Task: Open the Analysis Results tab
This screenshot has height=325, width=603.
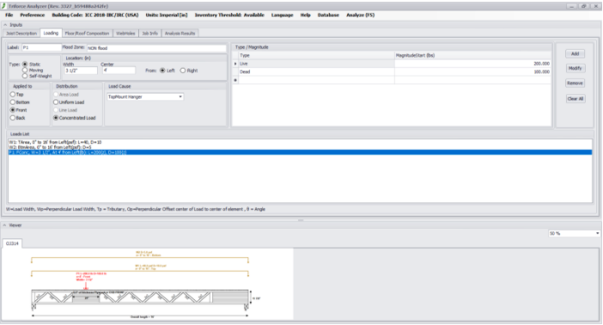Action: pyautogui.click(x=180, y=33)
